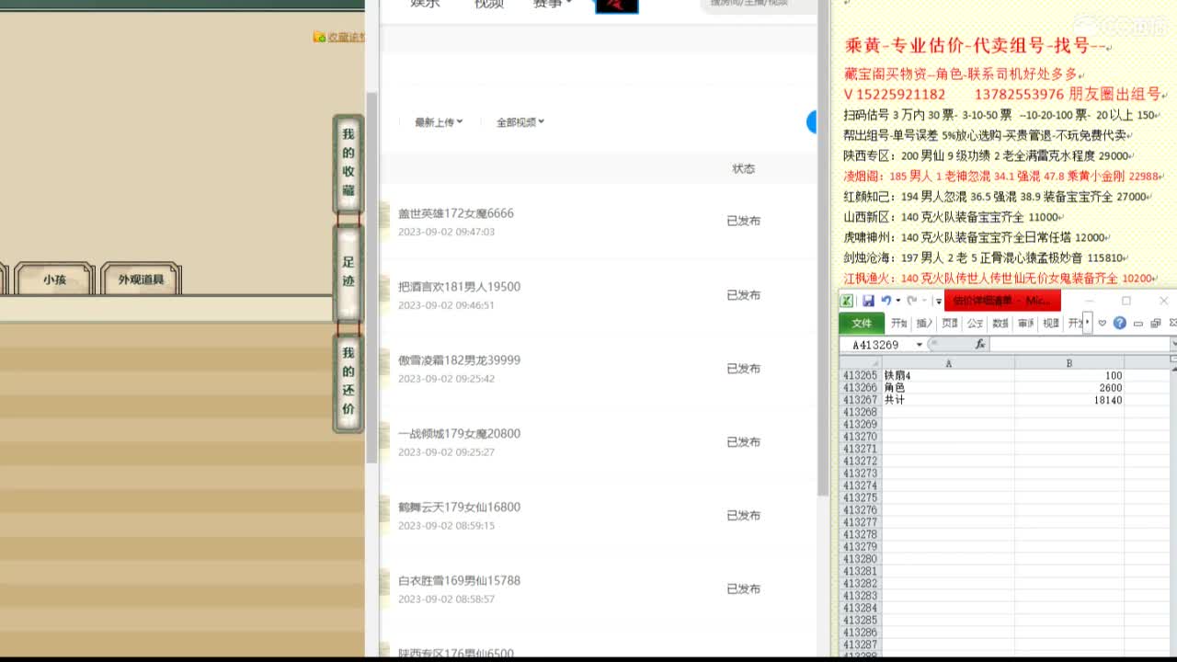Open the Excel 文件 tab
Screen dimensions: 1177x662
click(x=862, y=324)
